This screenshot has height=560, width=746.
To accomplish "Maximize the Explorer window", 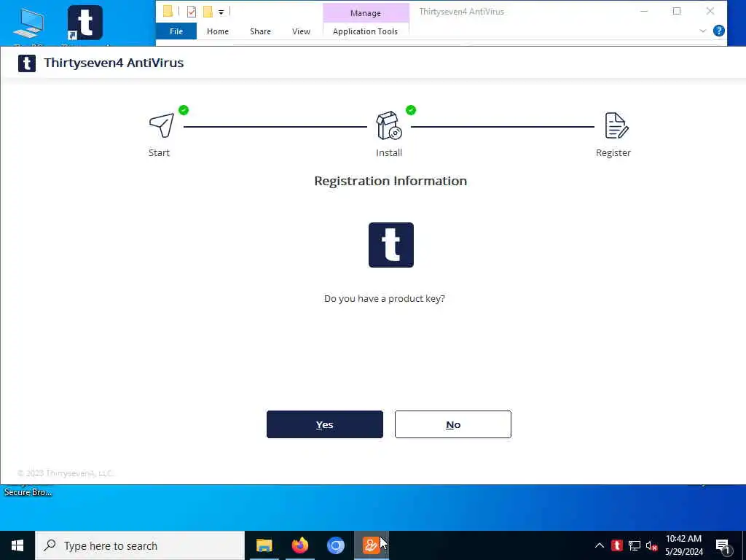I will (x=677, y=12).
